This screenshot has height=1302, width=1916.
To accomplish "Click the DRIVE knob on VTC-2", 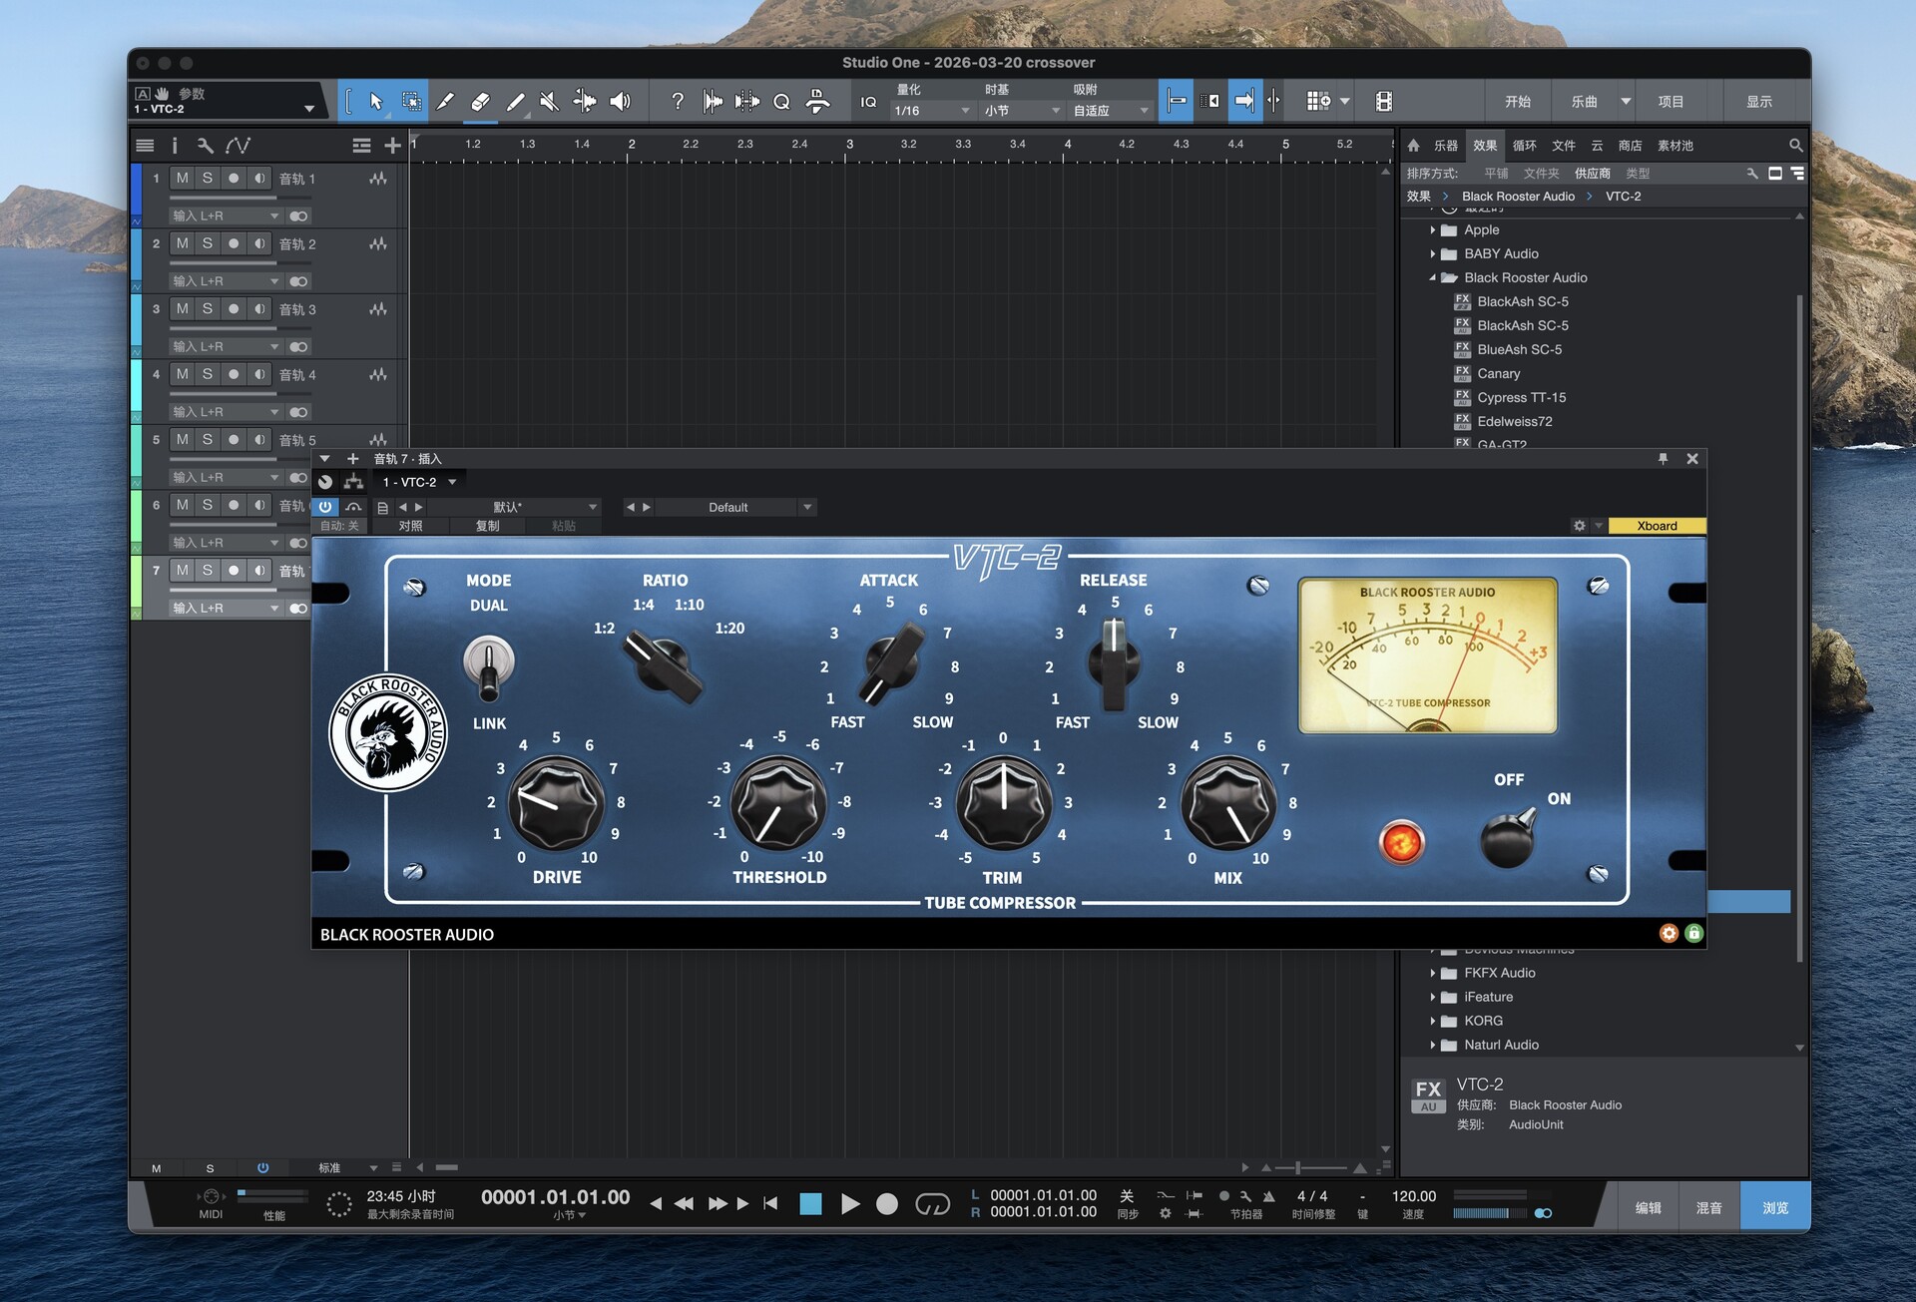I will point(555,803).
